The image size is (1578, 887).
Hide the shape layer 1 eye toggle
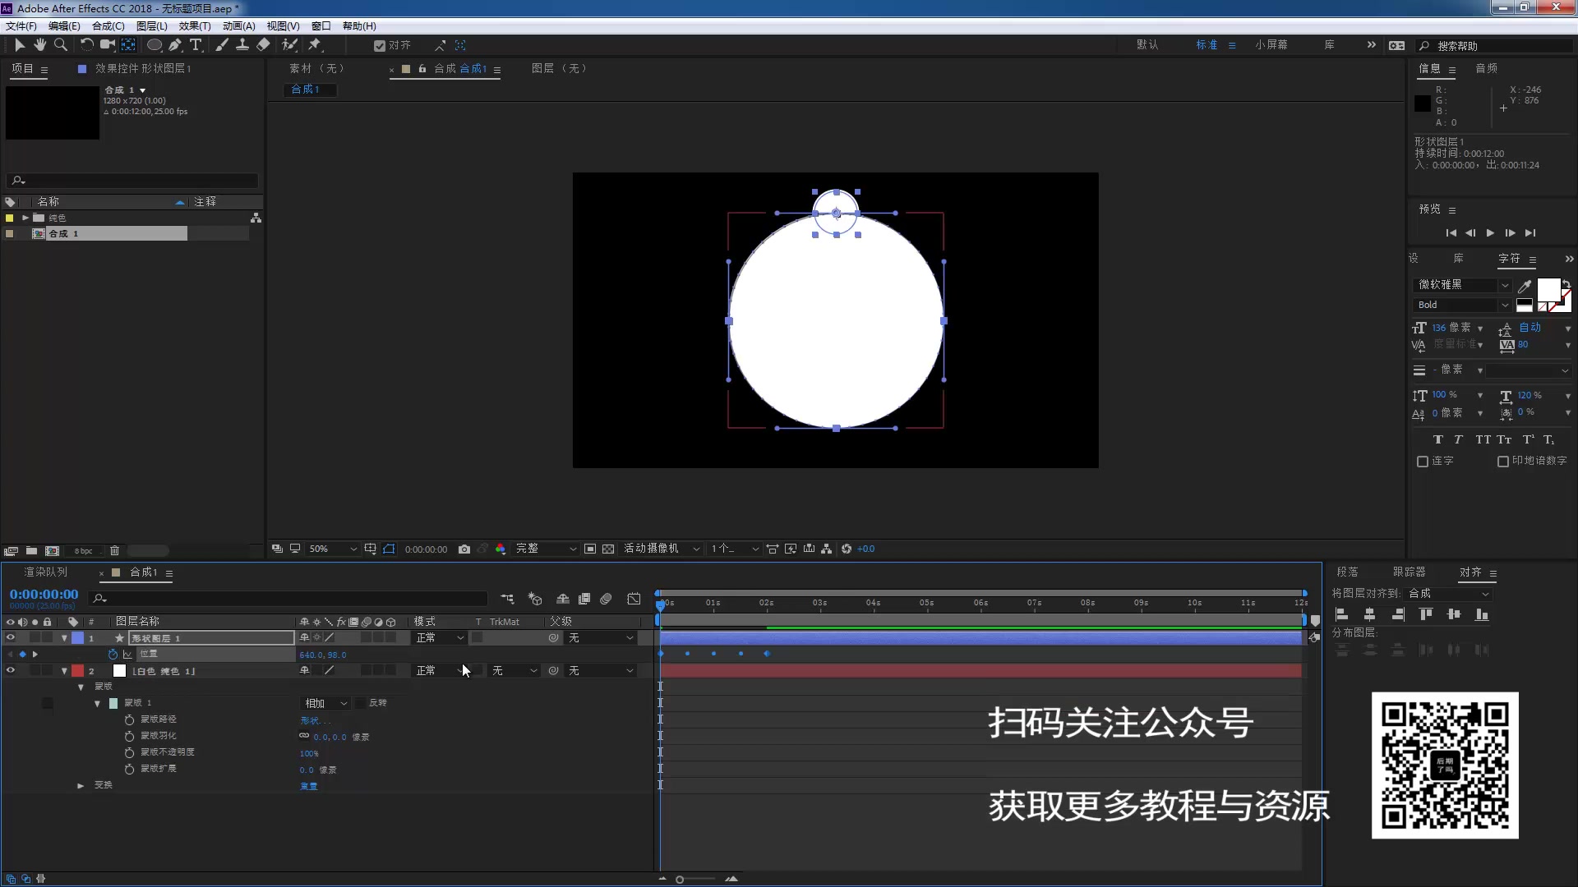[11, 638]
